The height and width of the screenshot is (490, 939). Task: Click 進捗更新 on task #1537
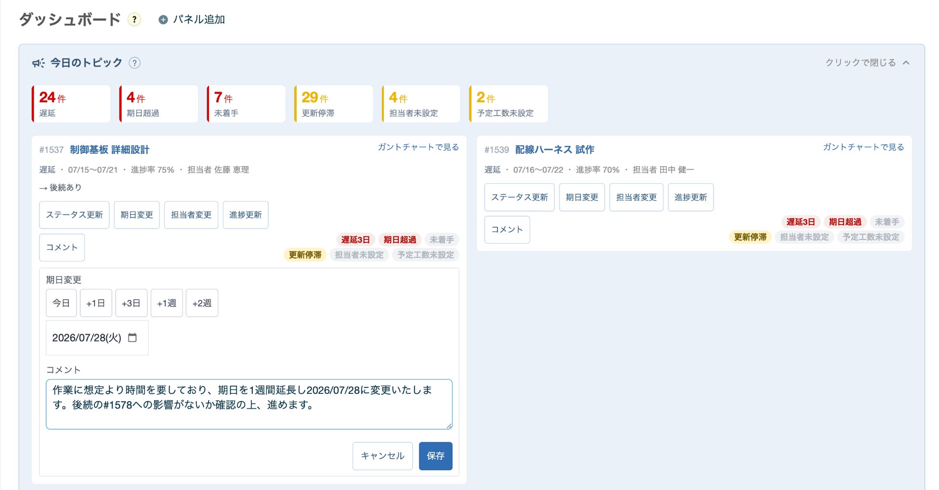[246, 215]
